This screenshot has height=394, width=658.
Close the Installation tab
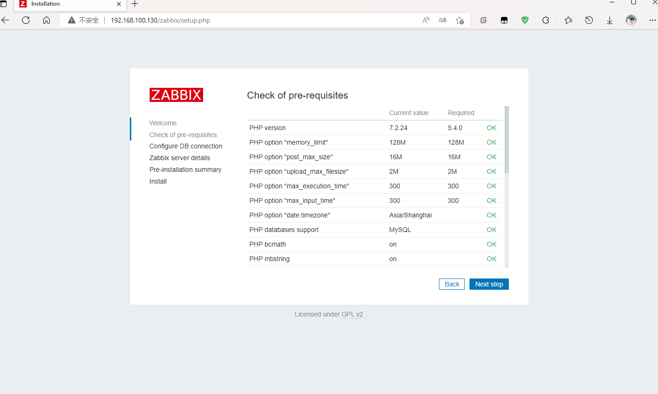pyautogui.click(x=119, y=4)
